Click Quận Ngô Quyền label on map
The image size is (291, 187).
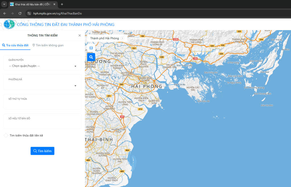point(145,79)
